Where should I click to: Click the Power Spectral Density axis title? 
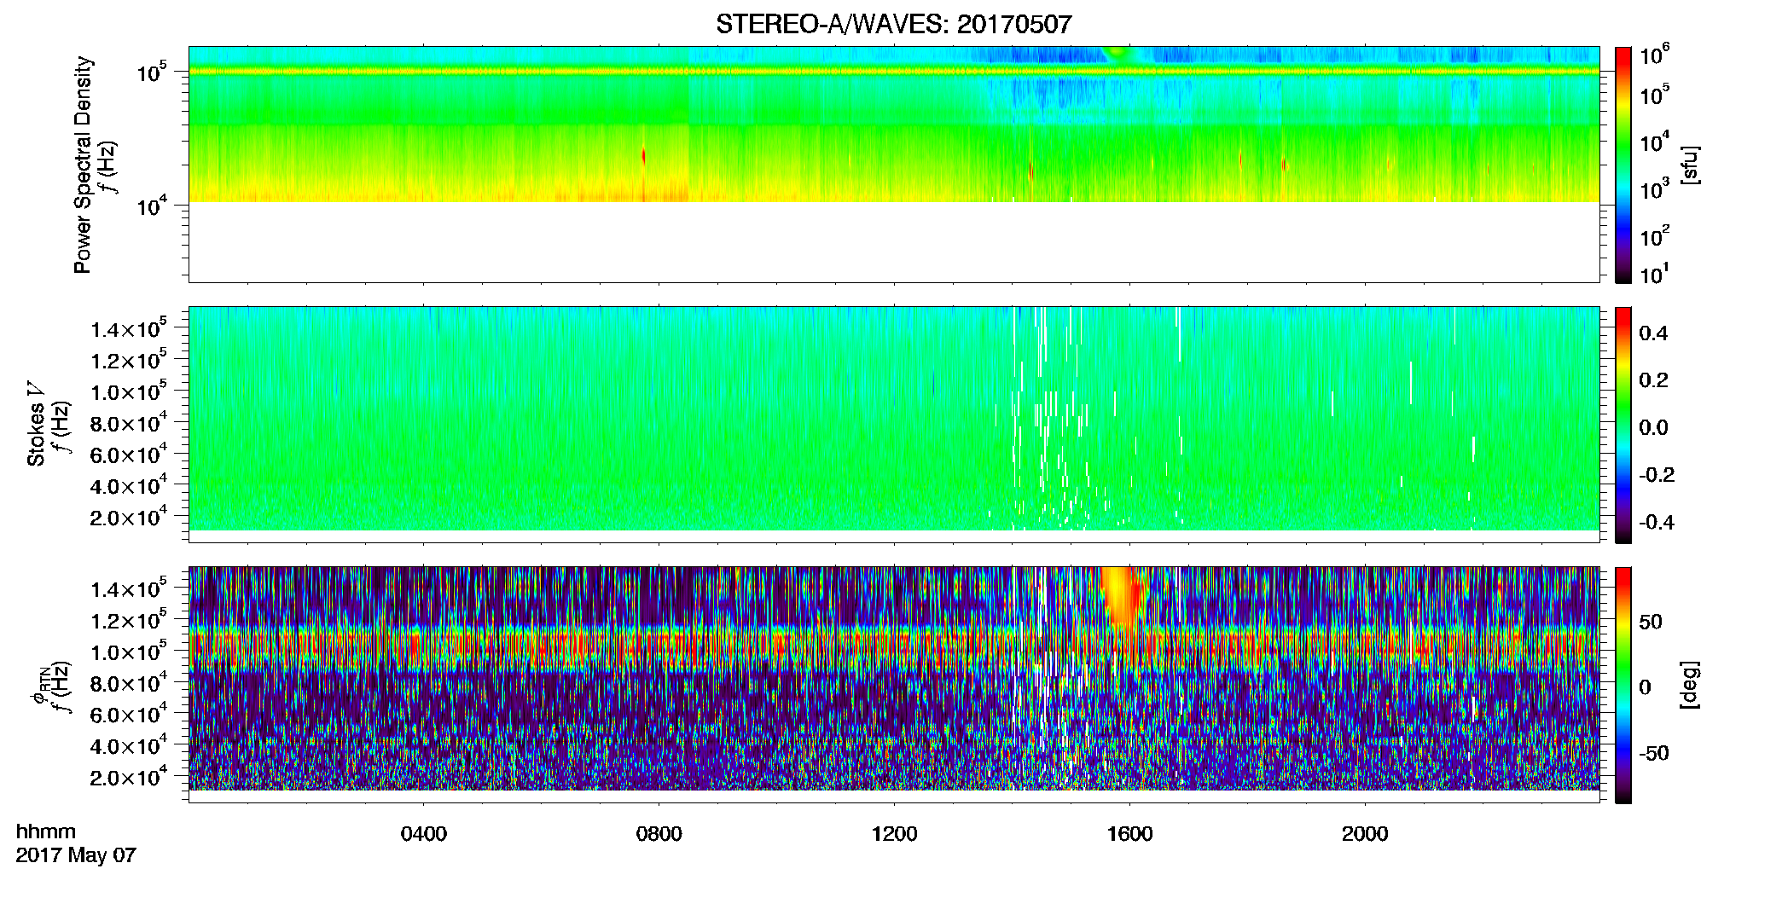tap(83, 165)
